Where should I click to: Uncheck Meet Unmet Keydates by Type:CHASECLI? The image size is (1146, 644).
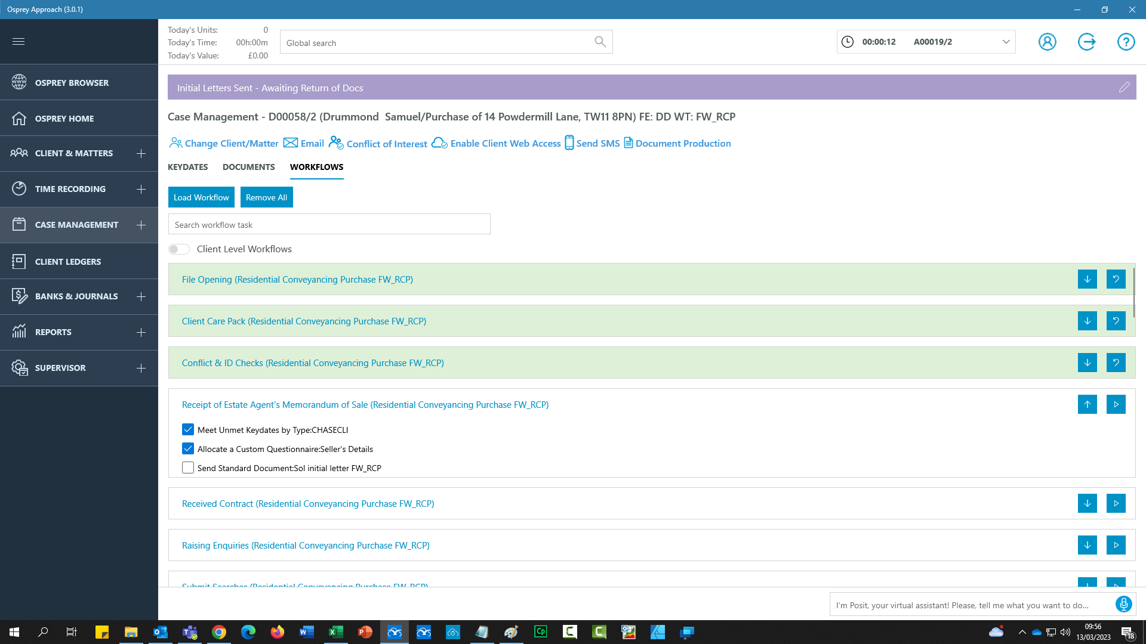[188, 429]
